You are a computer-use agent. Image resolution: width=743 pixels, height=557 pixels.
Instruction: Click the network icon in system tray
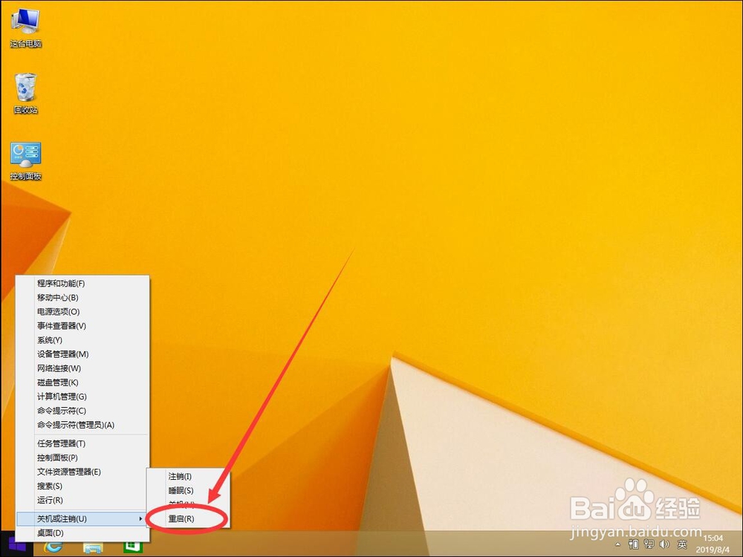(649, 544)
